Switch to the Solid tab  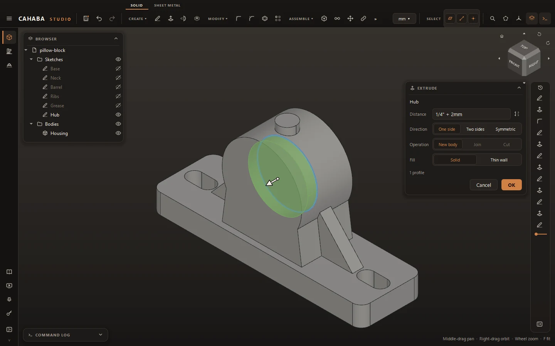pos(137,5)
